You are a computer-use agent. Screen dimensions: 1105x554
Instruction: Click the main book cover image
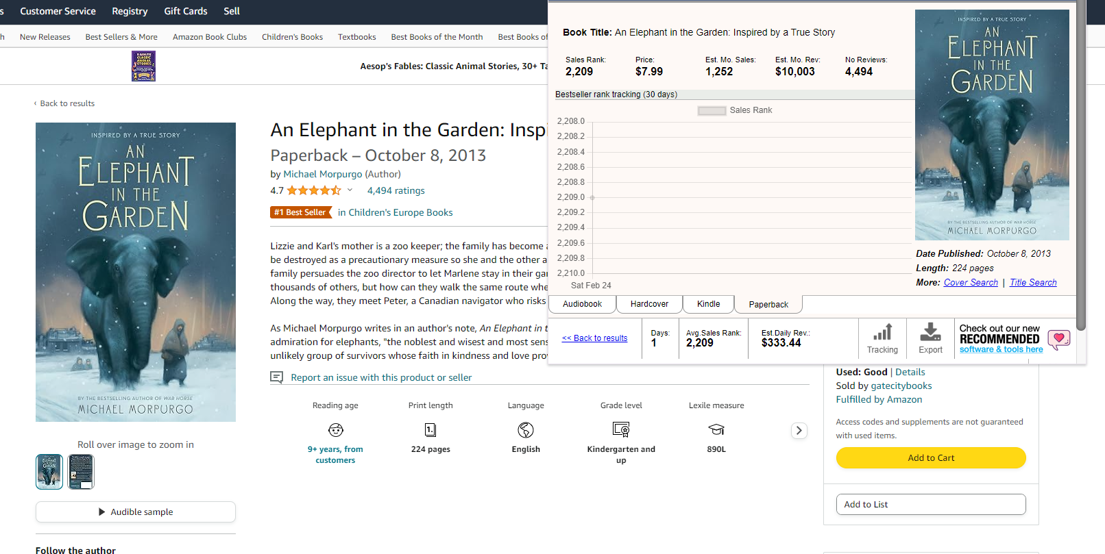(x=136, y=272)
